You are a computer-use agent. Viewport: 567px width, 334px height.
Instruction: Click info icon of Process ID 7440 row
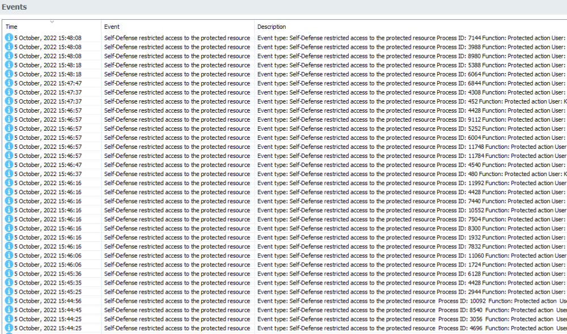pyautogui.click(x=9, y=201)
